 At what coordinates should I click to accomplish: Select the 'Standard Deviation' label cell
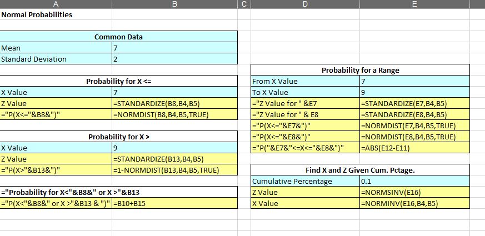tap(56, 59)
